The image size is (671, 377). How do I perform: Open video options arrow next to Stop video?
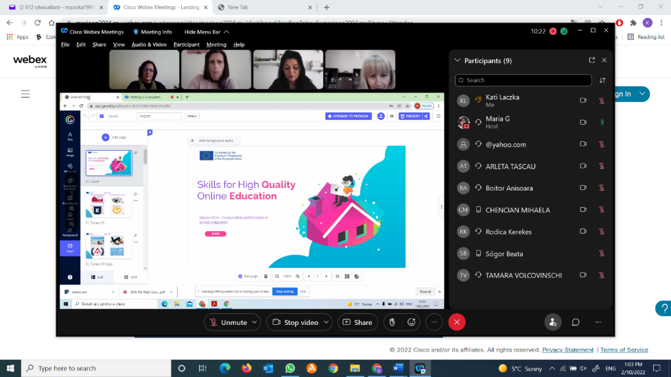(326, 322)
